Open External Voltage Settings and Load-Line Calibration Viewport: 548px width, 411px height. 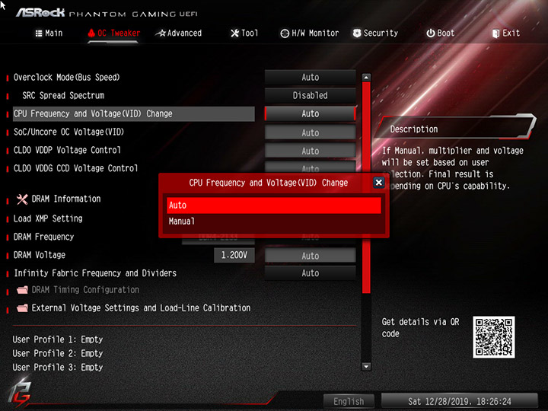pos(133,308)
